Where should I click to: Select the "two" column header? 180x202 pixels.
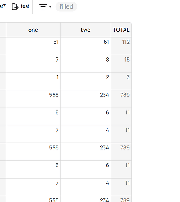pos(86,30)
